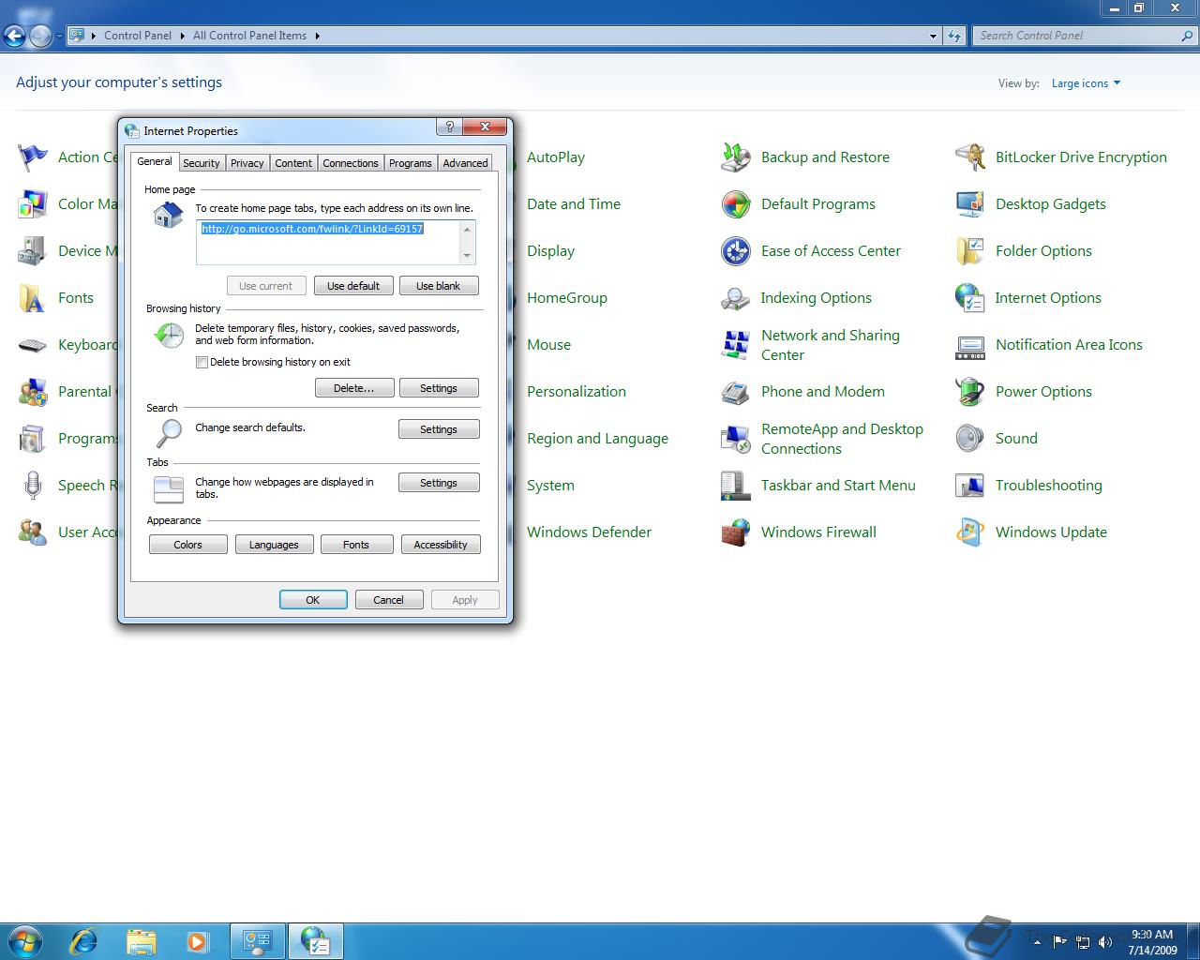Open the Internet Properties help button
The width and height of the screenshot is (1200, 960).
pos(449,127)
